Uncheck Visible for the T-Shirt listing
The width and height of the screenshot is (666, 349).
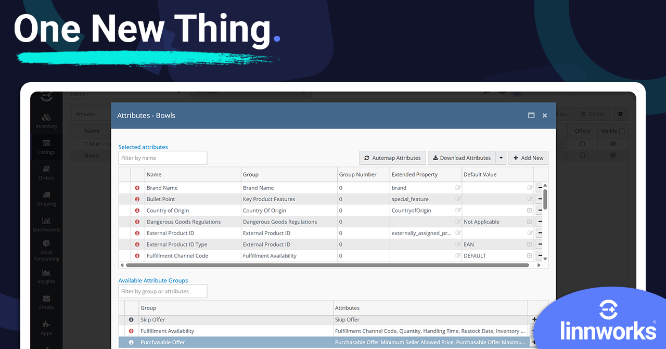click(614, 143)
